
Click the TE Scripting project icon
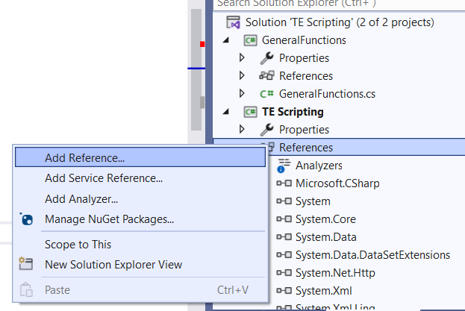(x=251, y=112)
